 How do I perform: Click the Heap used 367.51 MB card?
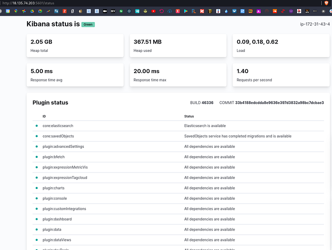pos(178,46)
